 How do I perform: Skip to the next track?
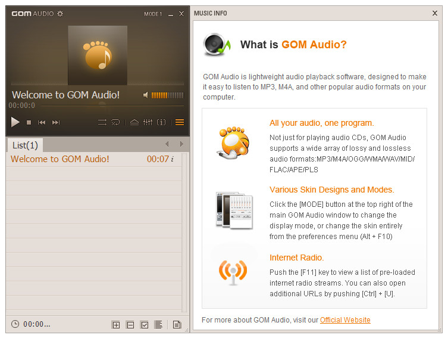point(56,122)
